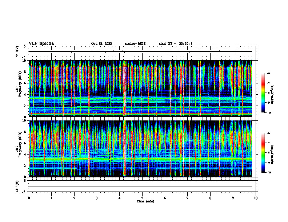Click the "Time (min)" x-axis label
The width and height of the screenshot is (288, 222).
[x=145, y=201]
